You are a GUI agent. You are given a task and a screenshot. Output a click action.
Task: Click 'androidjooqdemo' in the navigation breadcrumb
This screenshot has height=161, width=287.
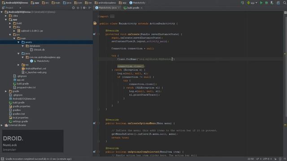105,3
